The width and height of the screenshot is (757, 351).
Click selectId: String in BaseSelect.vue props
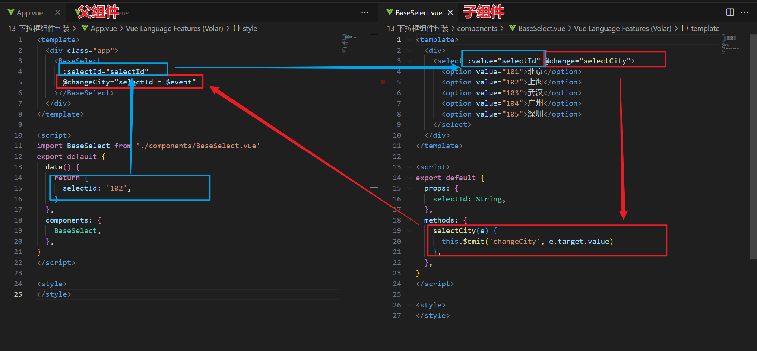[x=469, y=199]
